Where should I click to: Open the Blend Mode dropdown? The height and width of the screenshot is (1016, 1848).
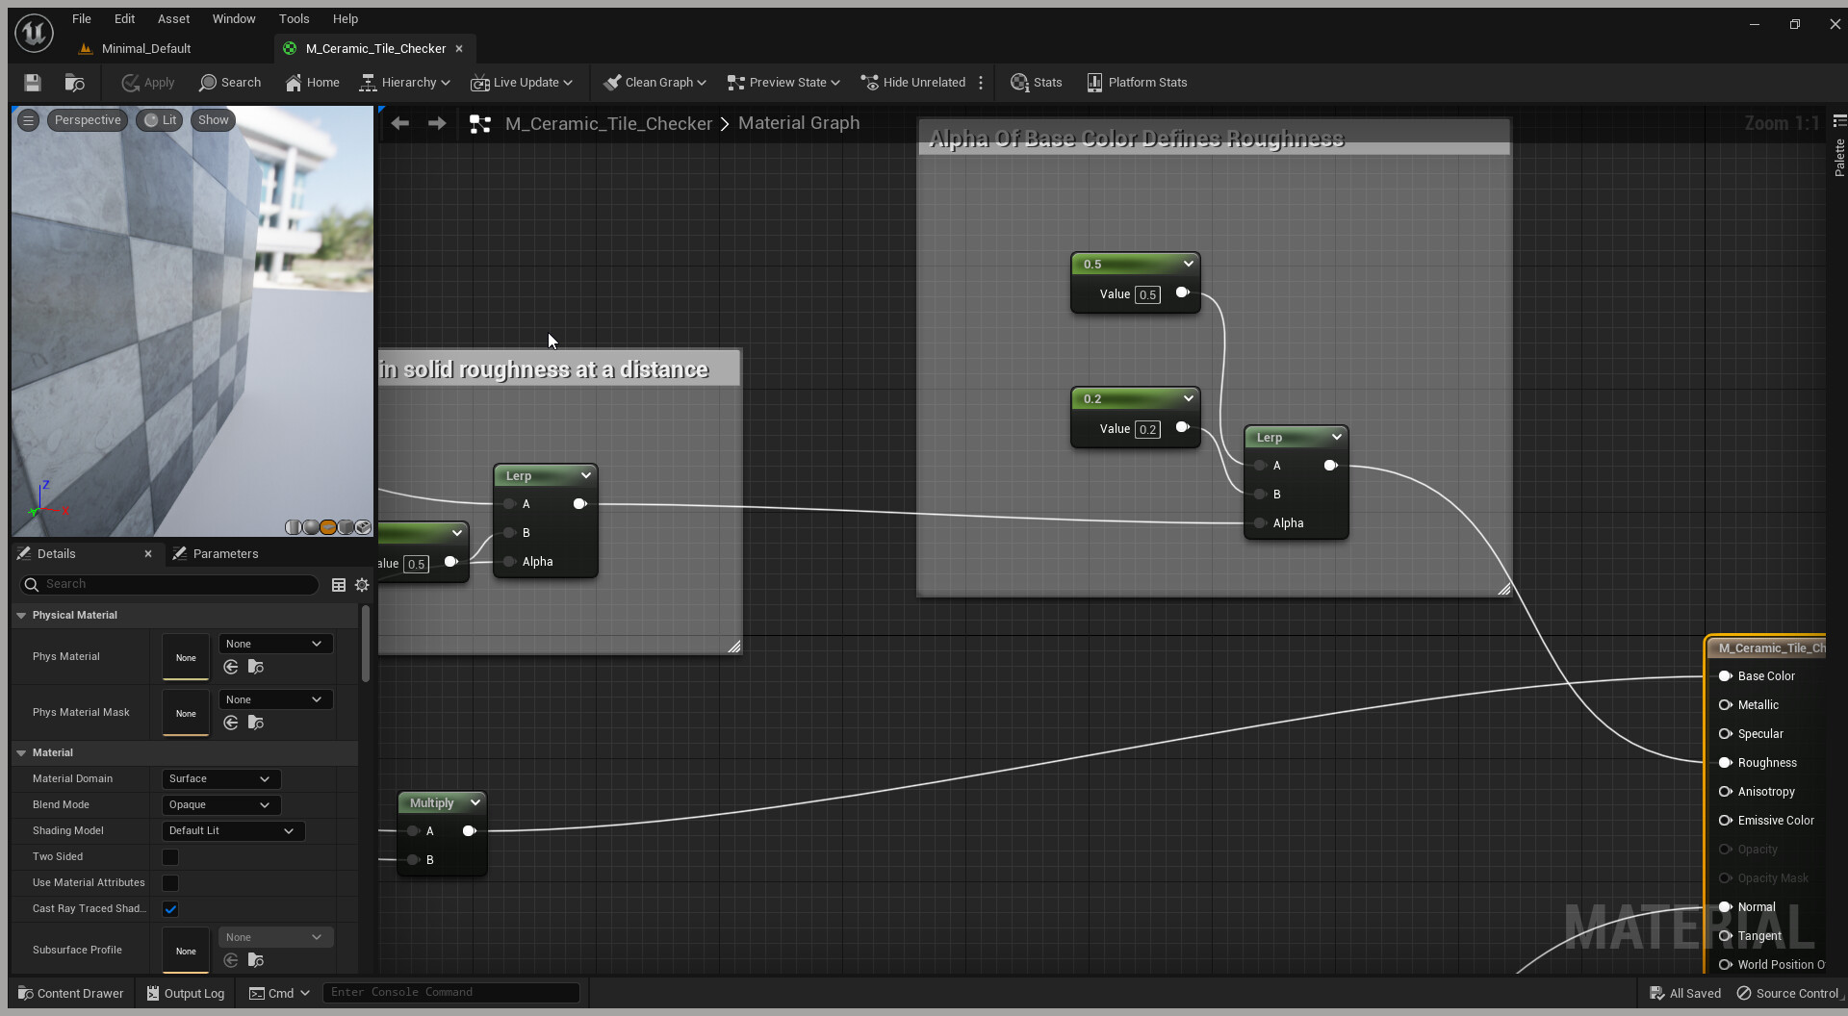220,804
